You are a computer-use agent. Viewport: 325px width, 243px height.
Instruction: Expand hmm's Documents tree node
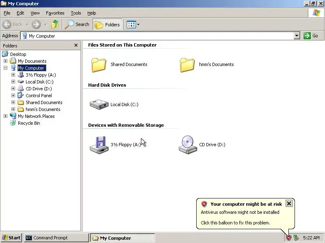[13, 109]
